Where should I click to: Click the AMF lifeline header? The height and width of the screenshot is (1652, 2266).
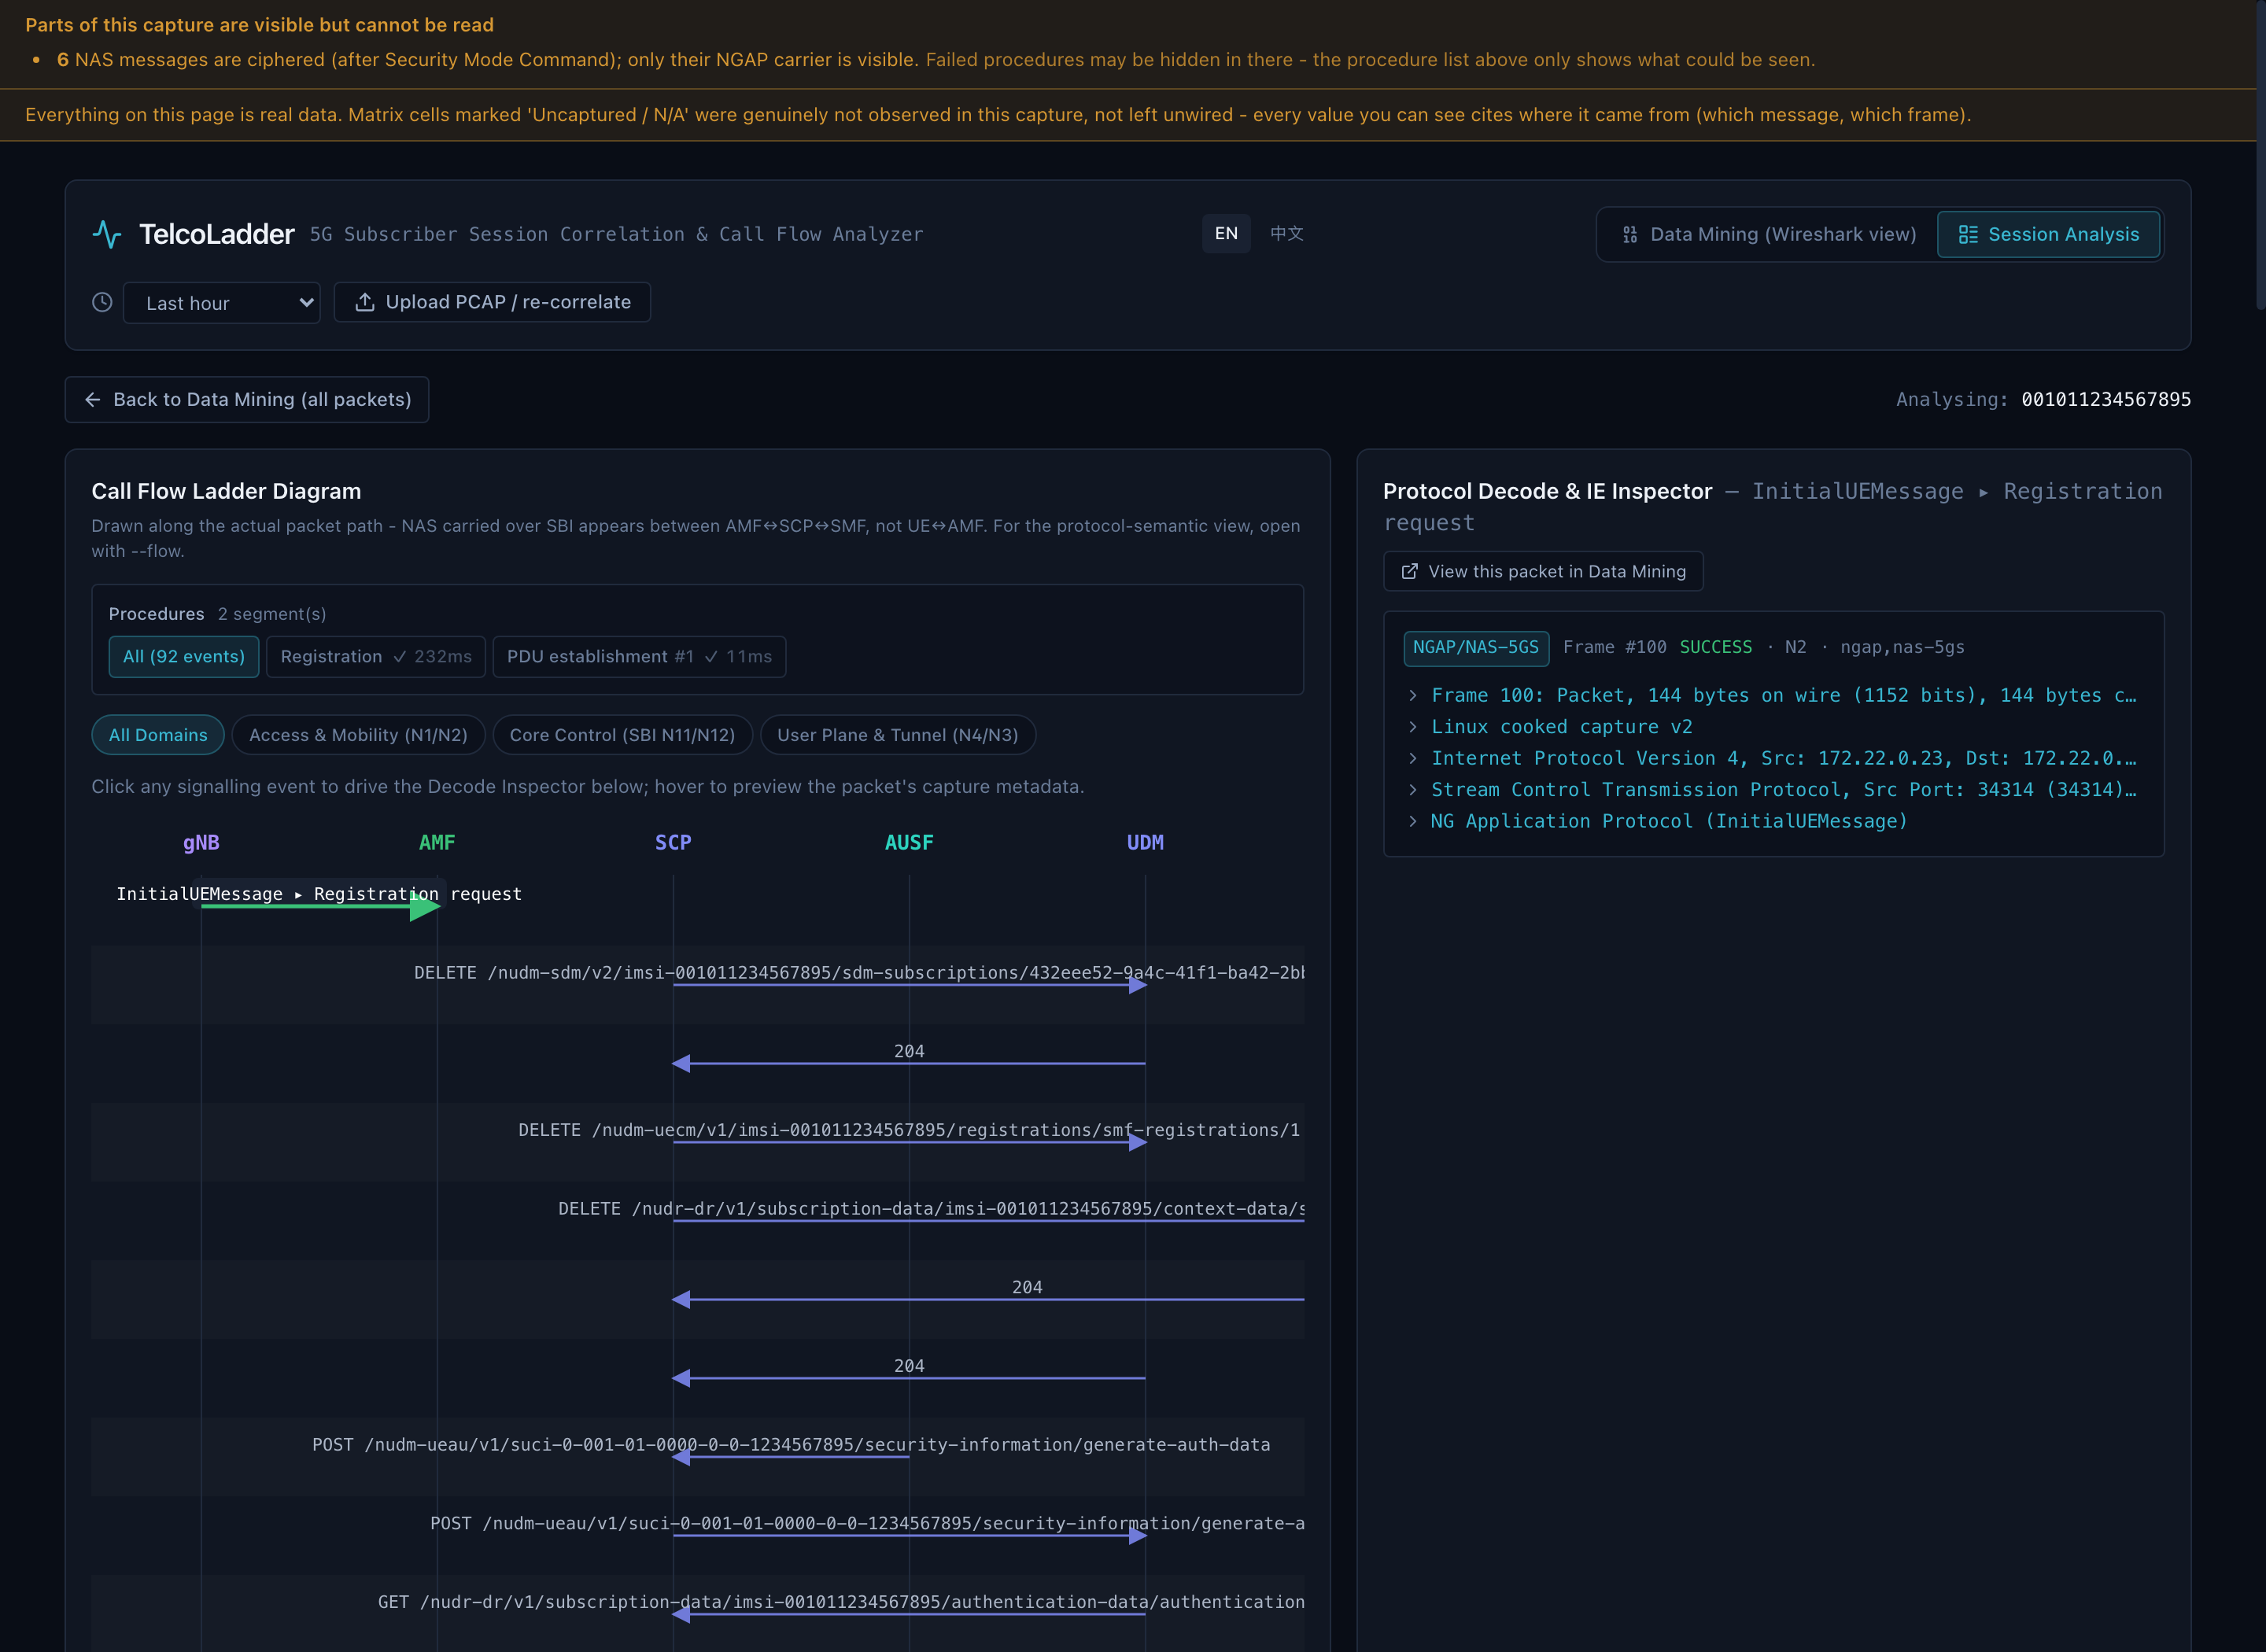point(437,842)
